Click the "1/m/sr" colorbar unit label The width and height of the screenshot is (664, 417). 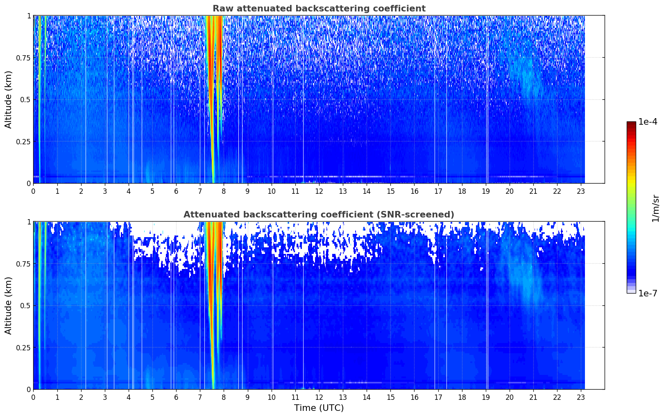pyautogui.click(x=655, y=208)
